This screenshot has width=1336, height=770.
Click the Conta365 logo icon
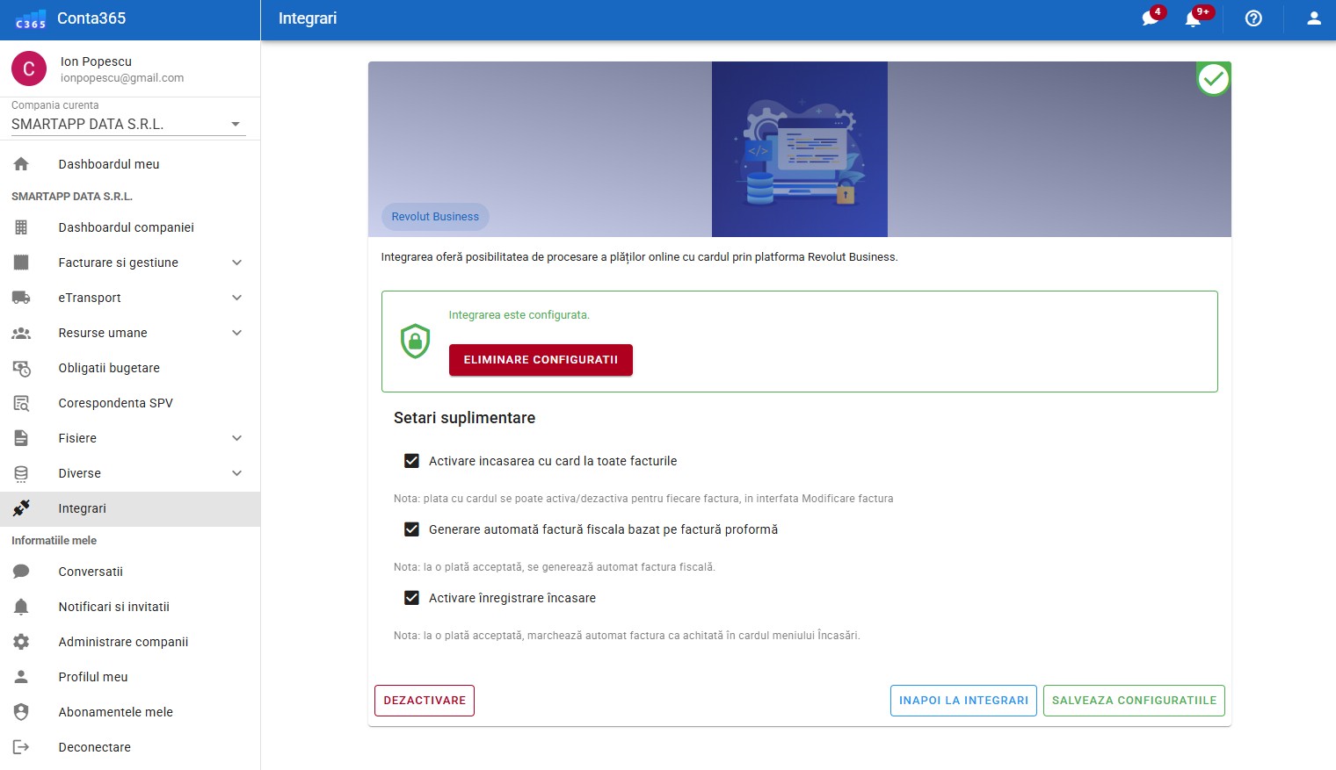31,19
